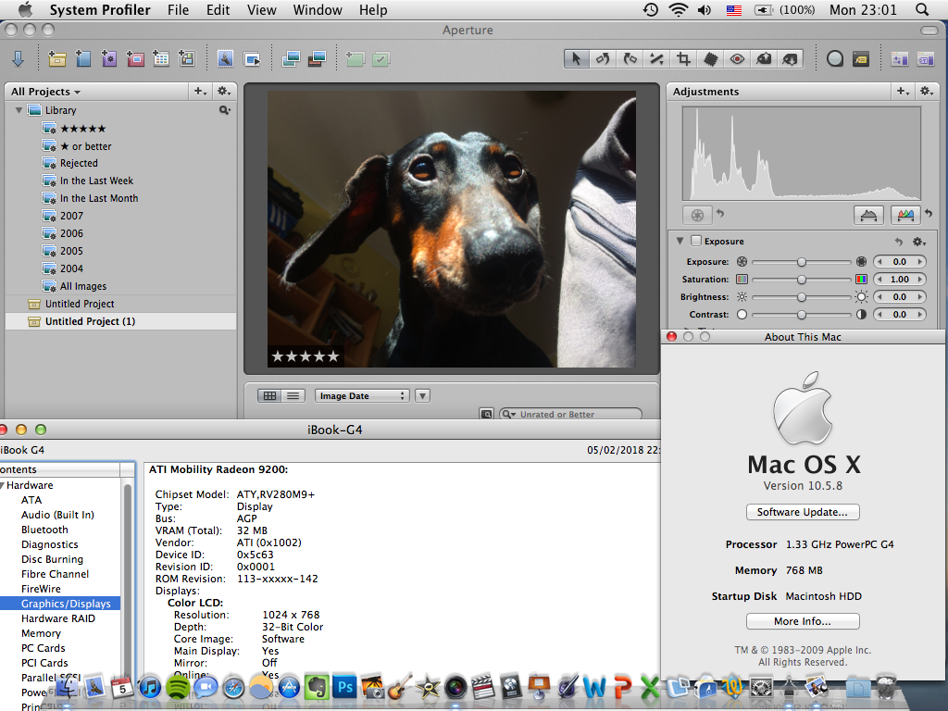The image size is (948, 711).
Task: Select the Stamp tool
Action: (x=790, y=58)
